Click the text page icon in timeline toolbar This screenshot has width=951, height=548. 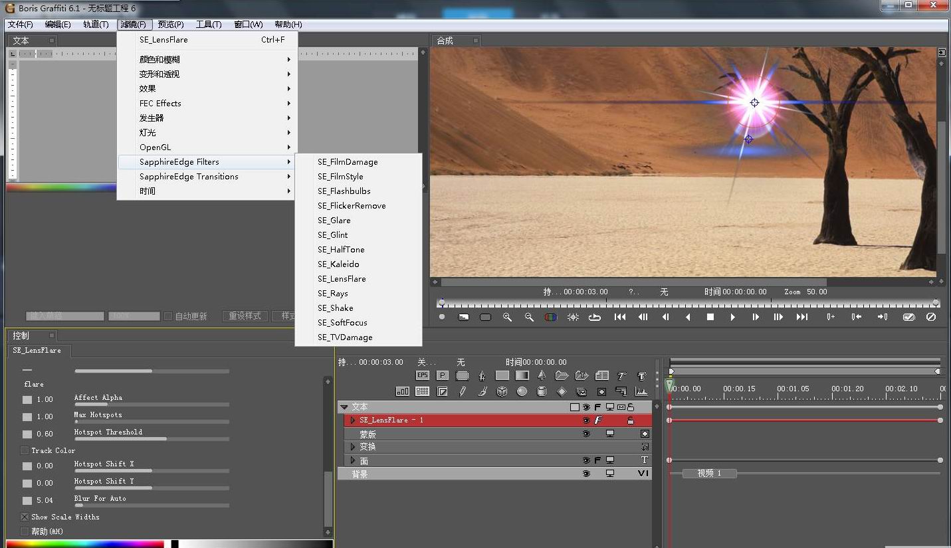coord(602,375)
